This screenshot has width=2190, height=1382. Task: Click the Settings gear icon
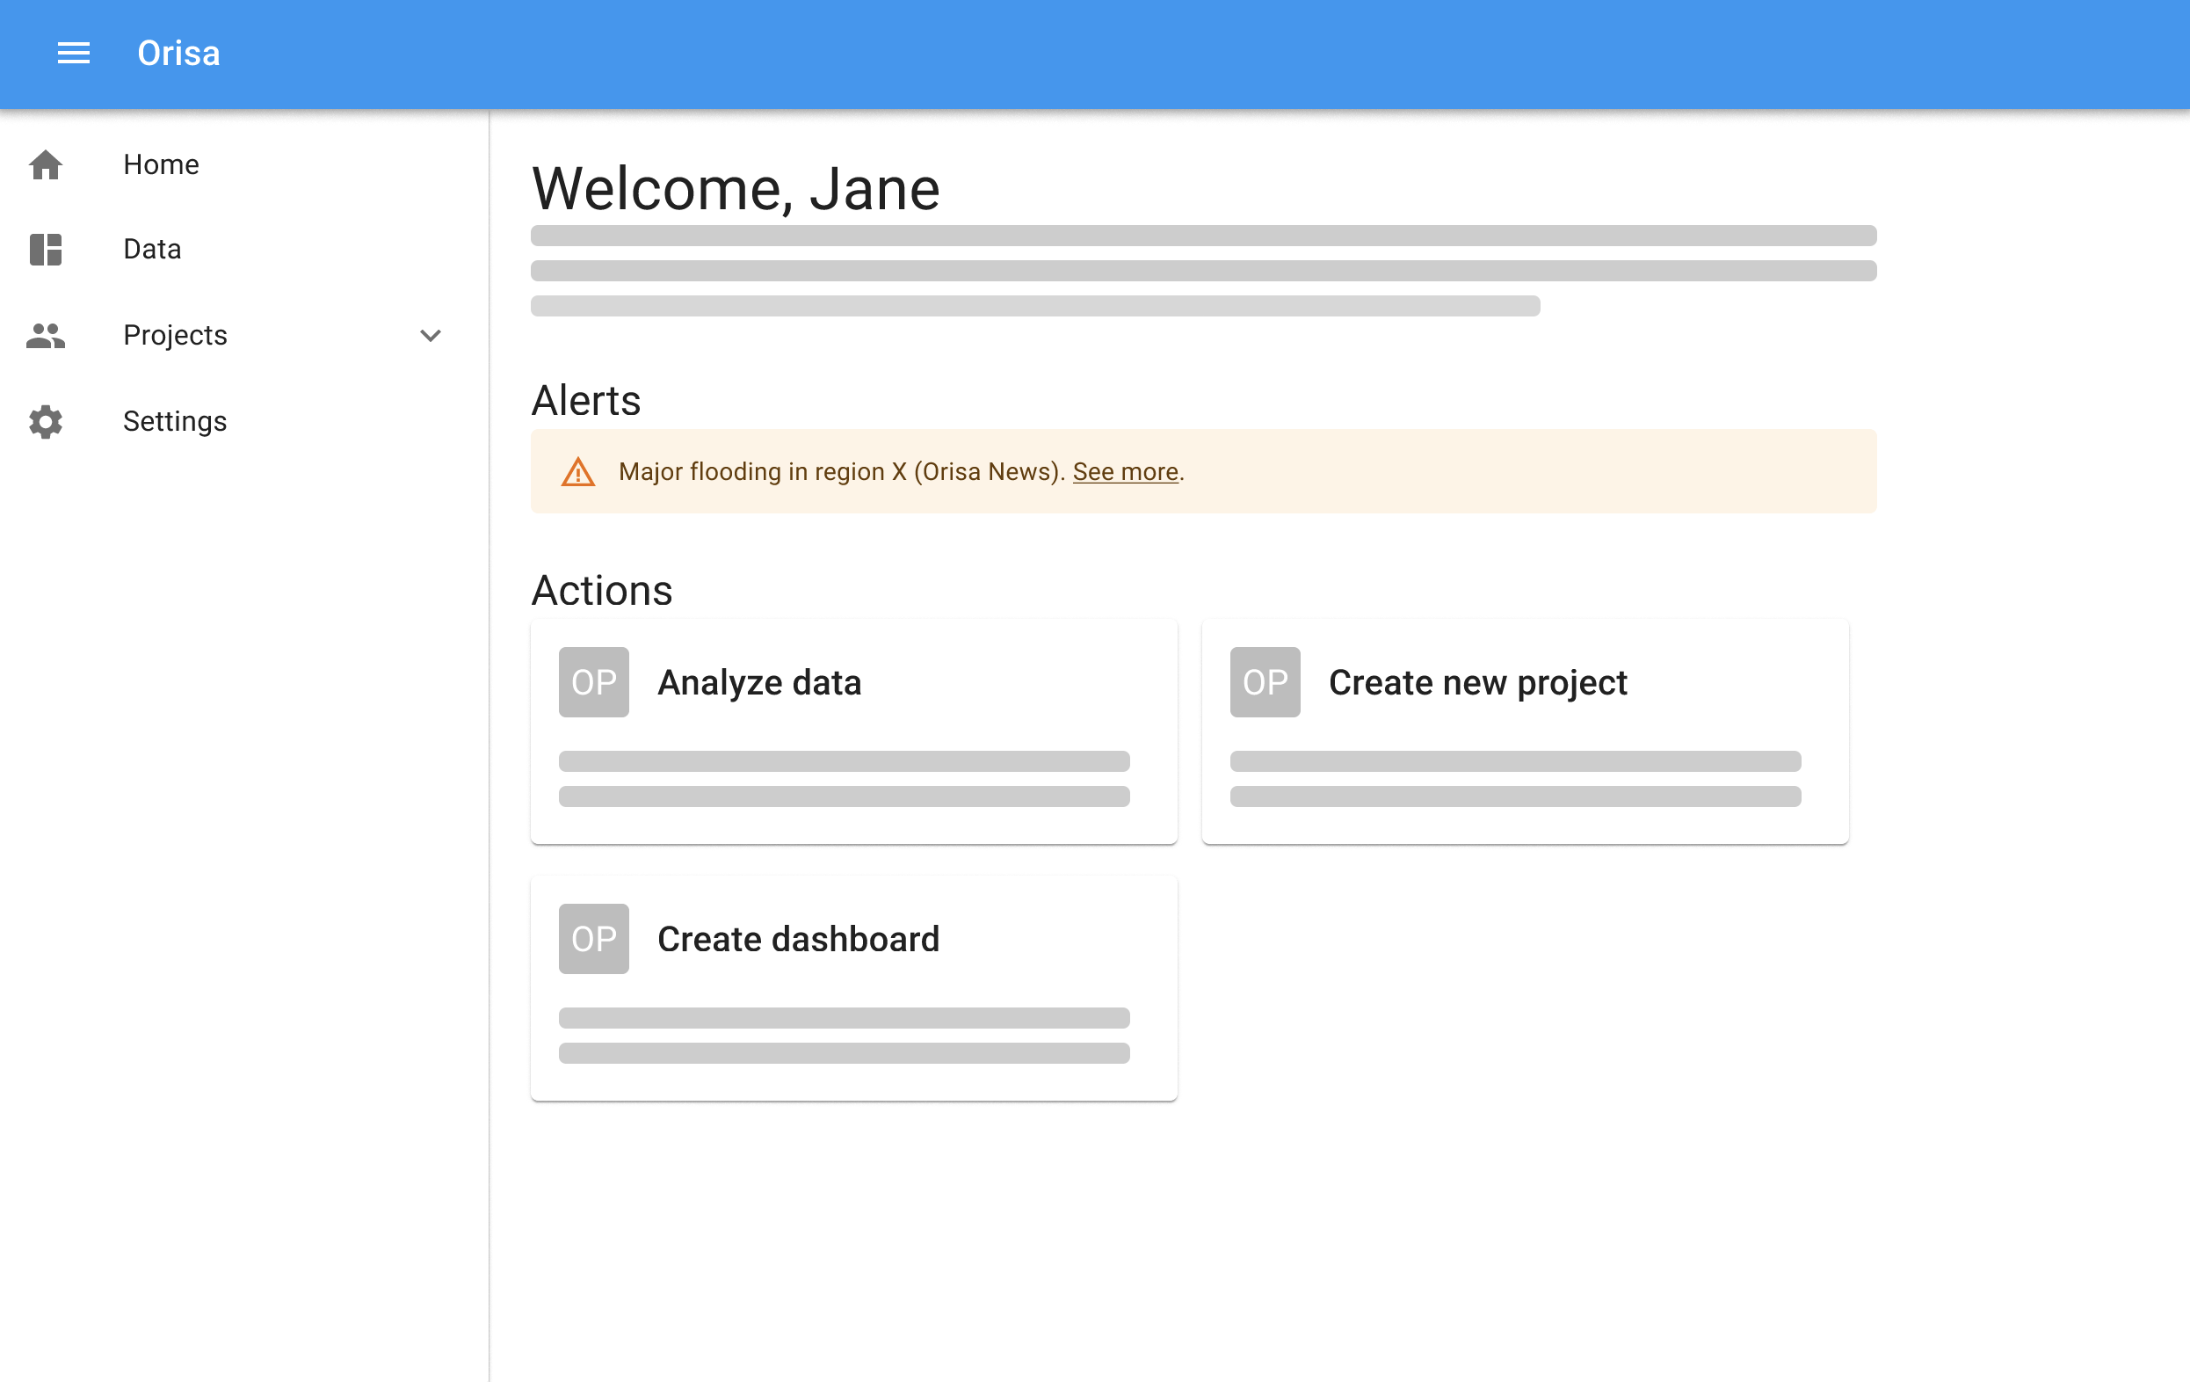(45, 420)
